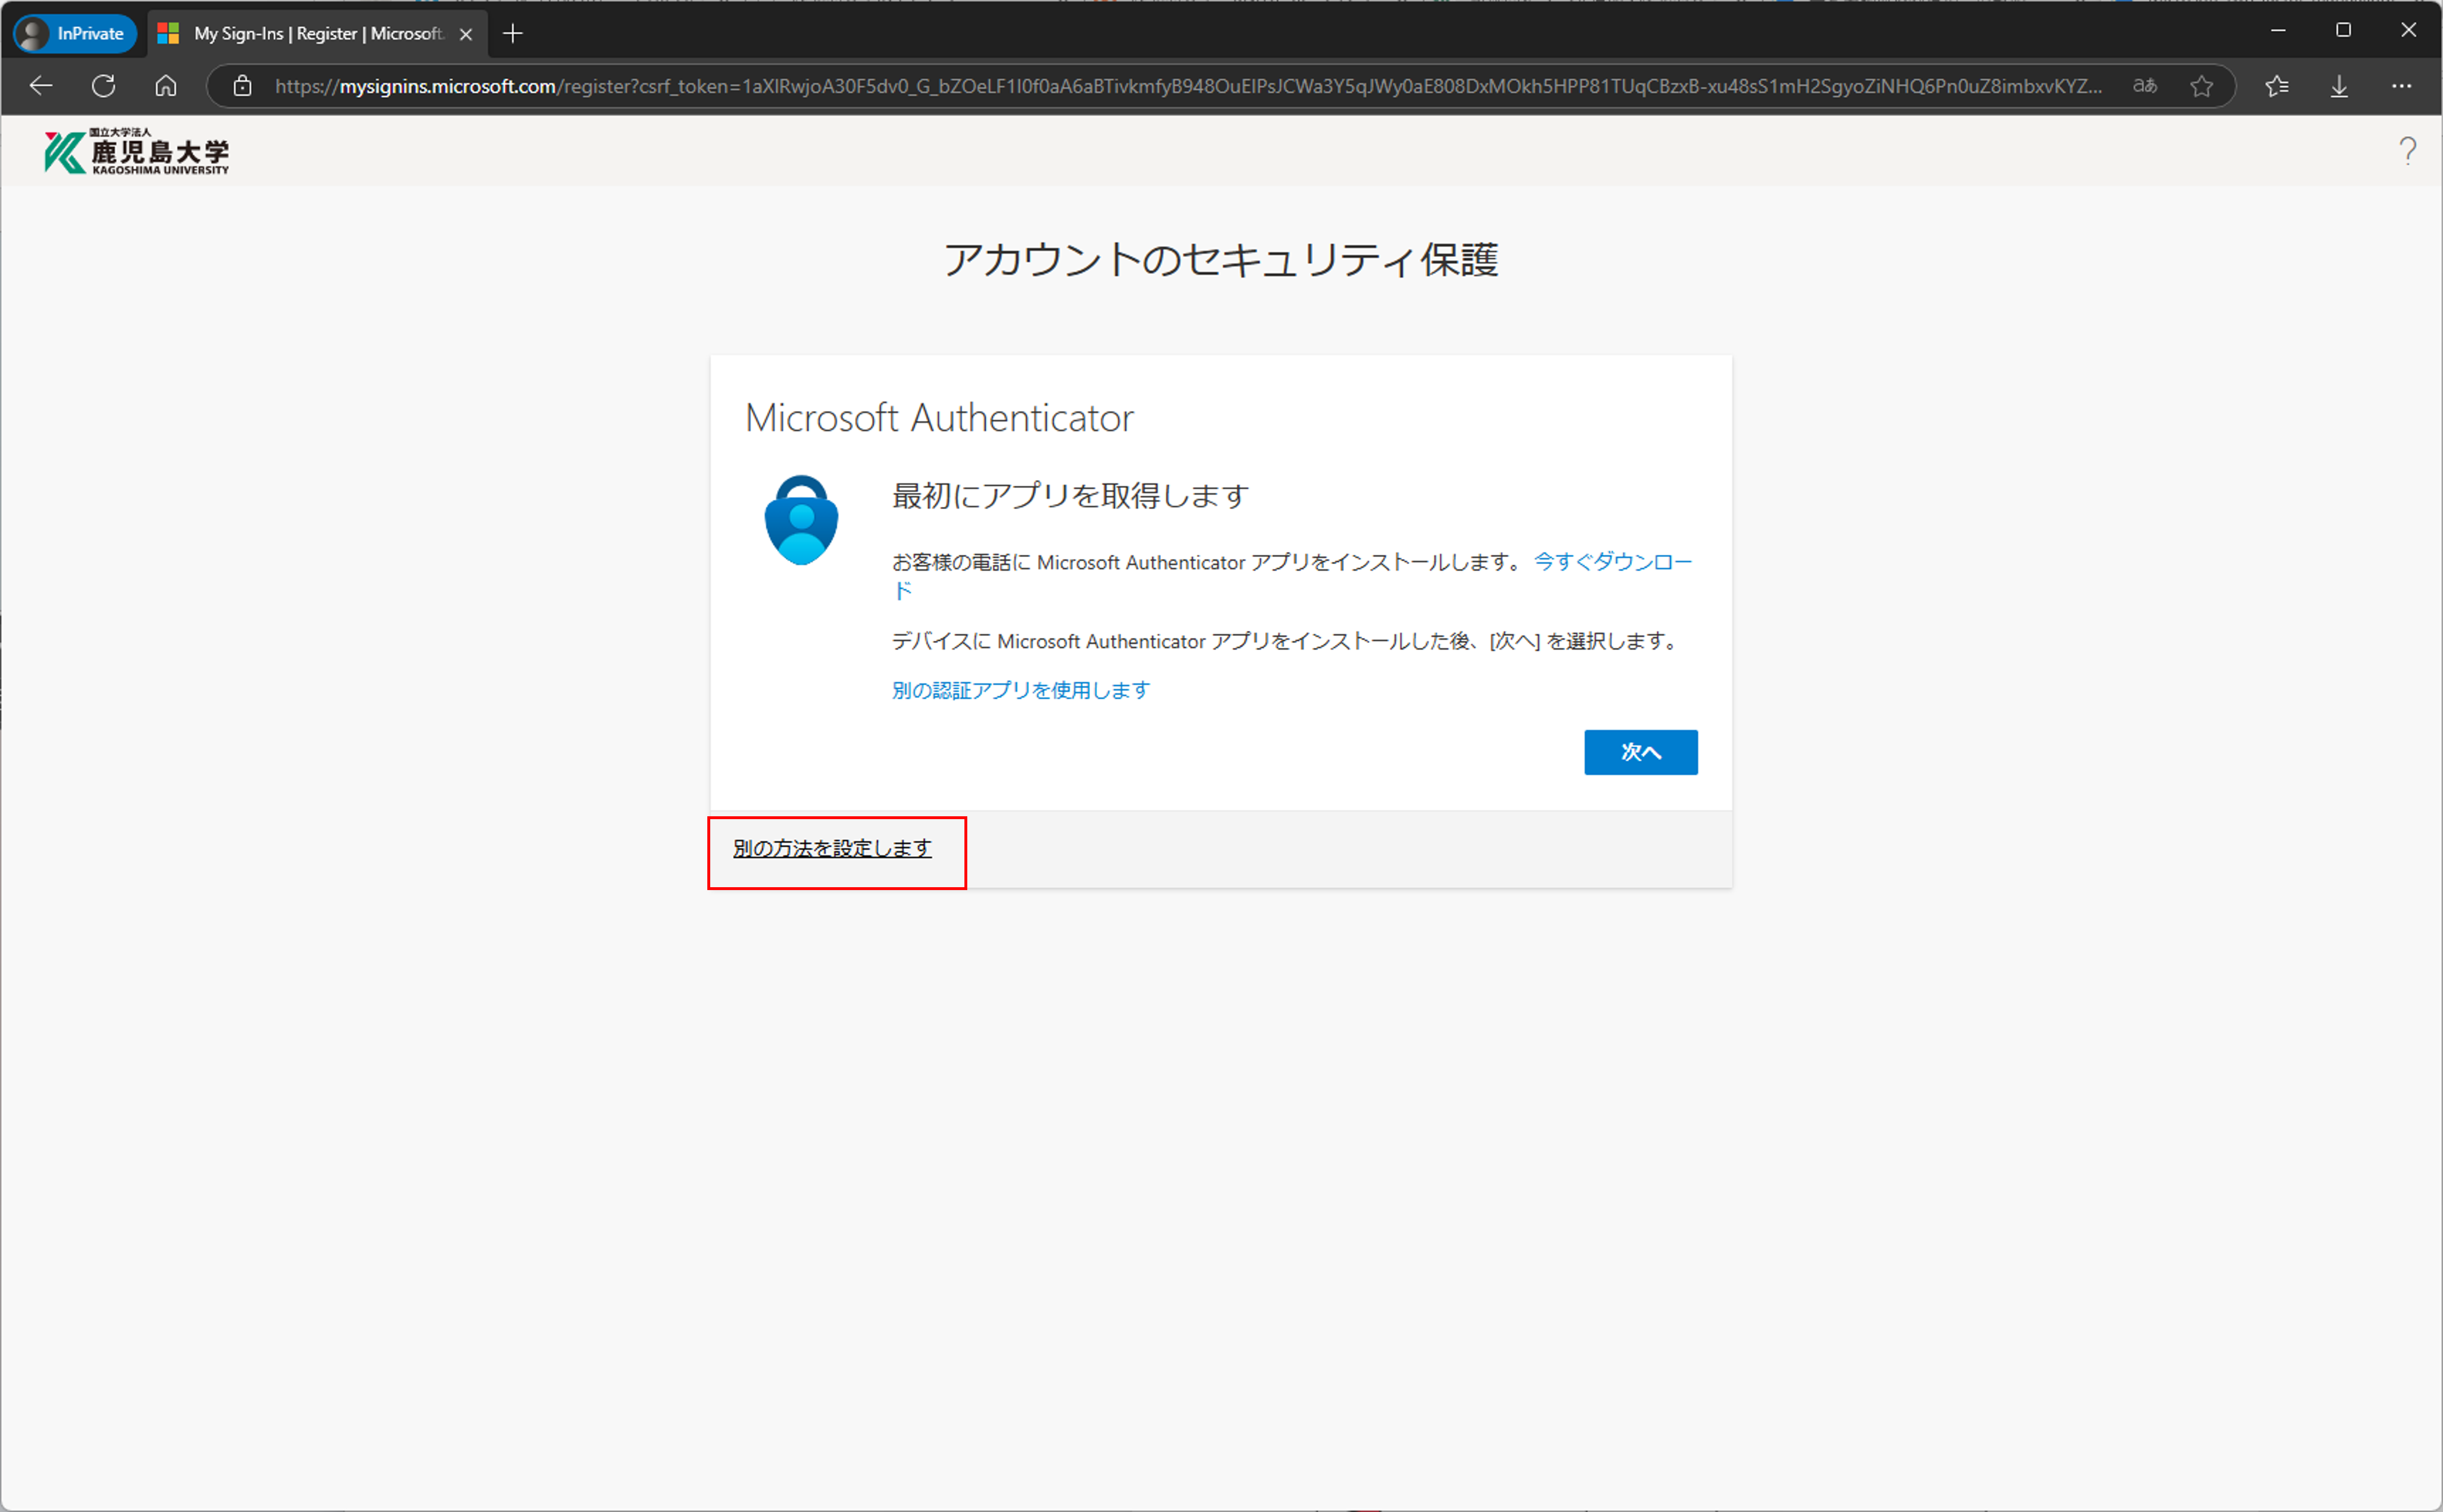
Task: Click 別の認証アプリを使用します link
Action: click(x=1020, y=690)
